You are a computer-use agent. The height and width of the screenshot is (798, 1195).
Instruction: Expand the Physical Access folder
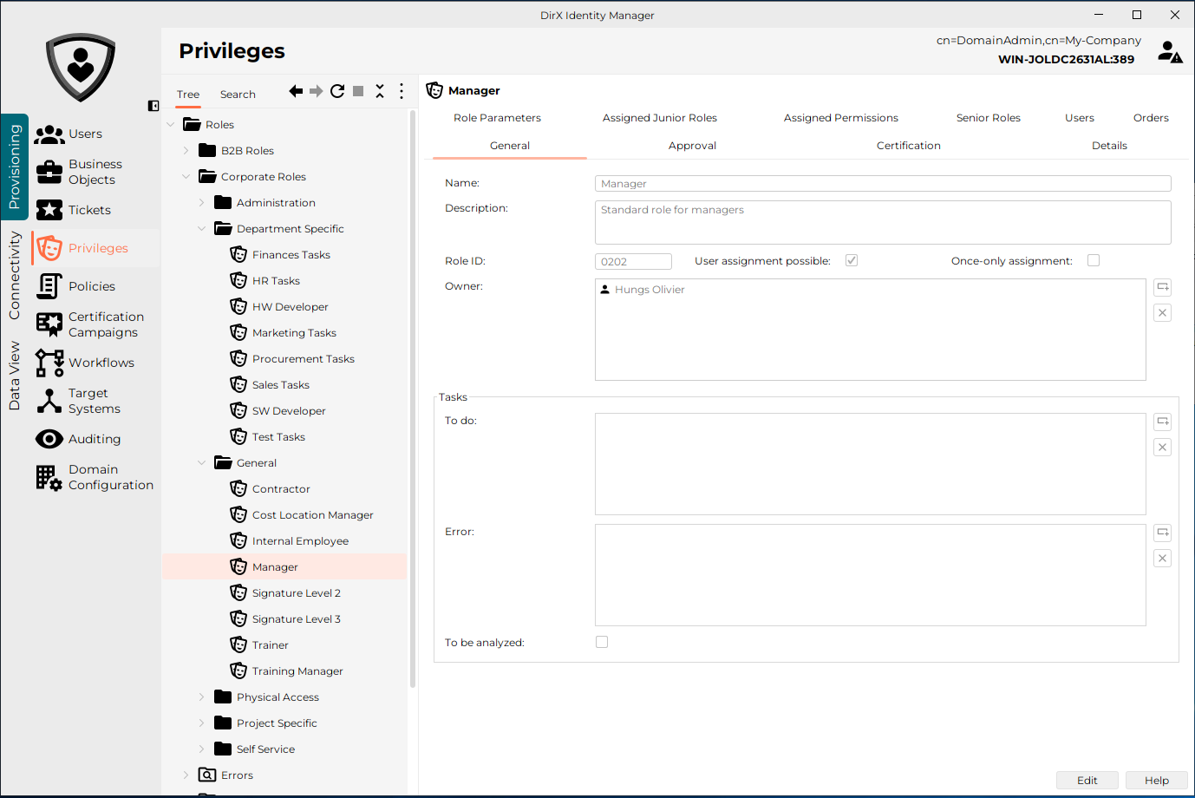point(201,697)
